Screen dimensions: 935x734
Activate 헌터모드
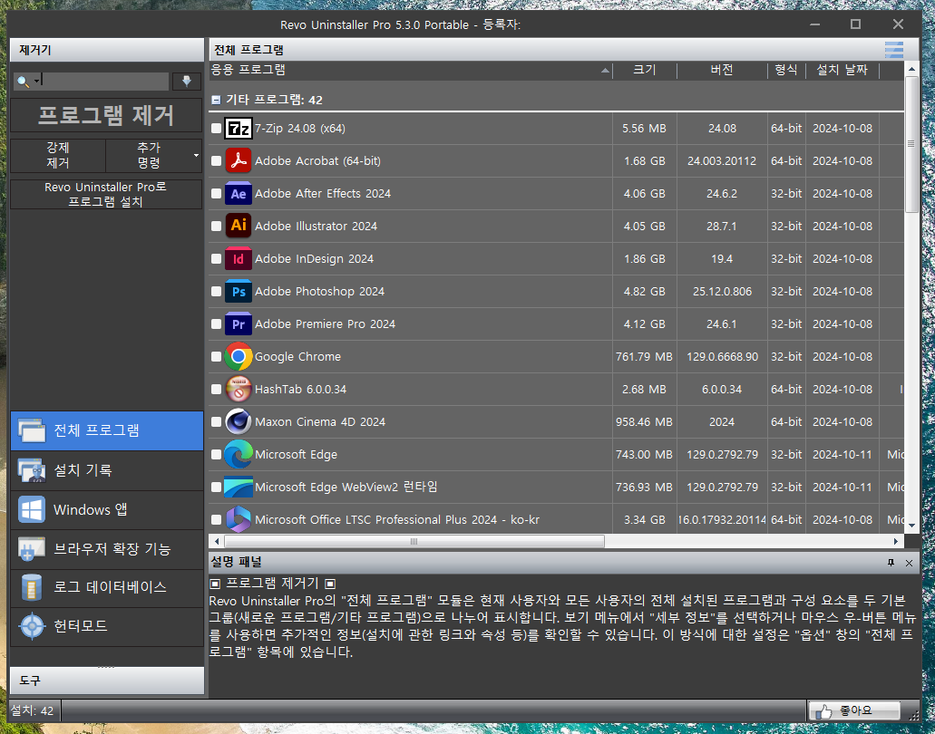pos(107,626)
